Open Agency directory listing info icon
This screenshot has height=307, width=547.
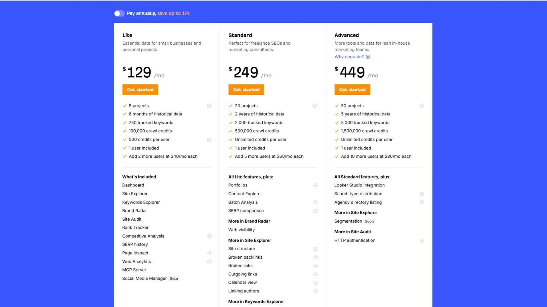click(422, 202)
